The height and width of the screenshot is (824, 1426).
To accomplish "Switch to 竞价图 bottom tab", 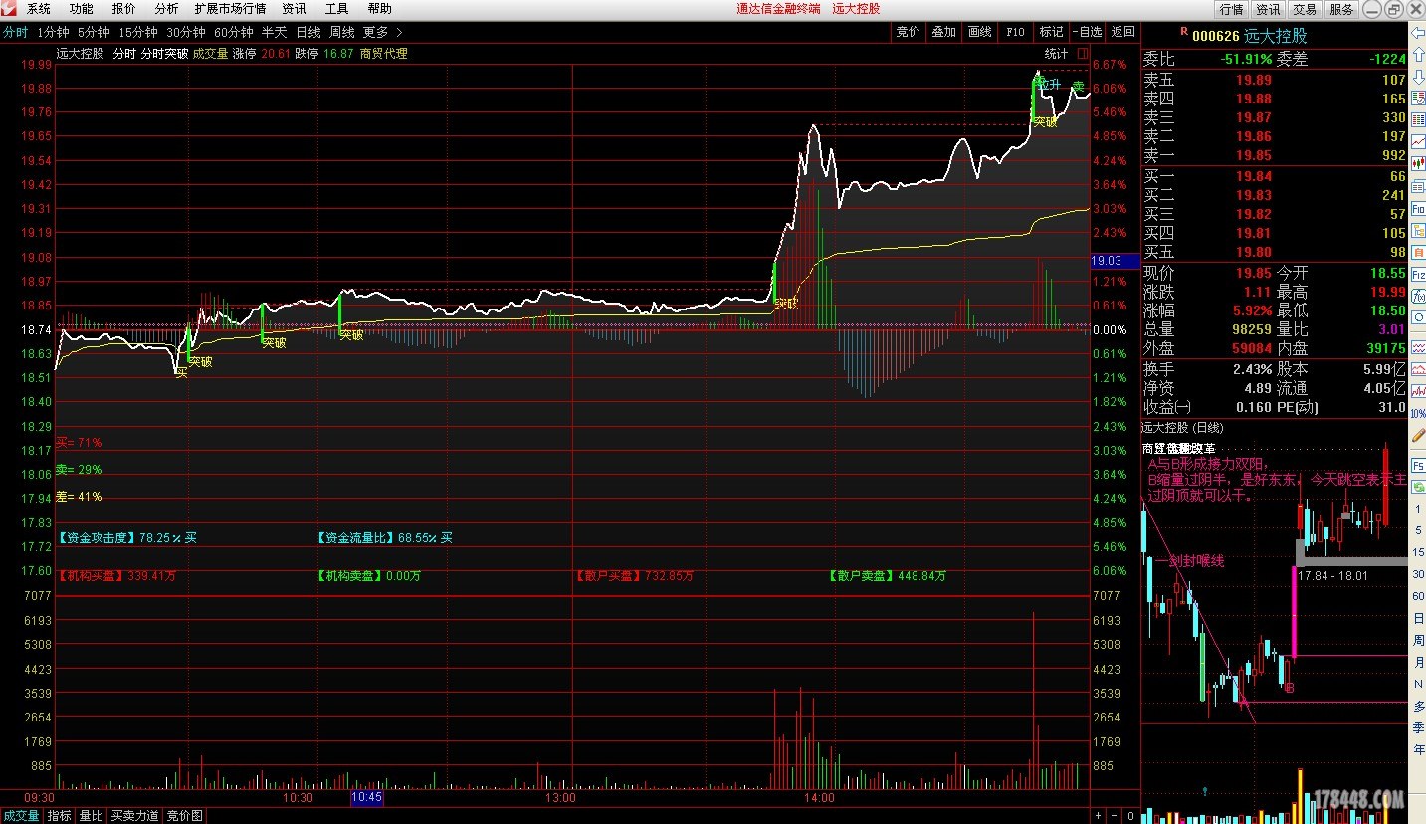I will [x=184, y=815].
